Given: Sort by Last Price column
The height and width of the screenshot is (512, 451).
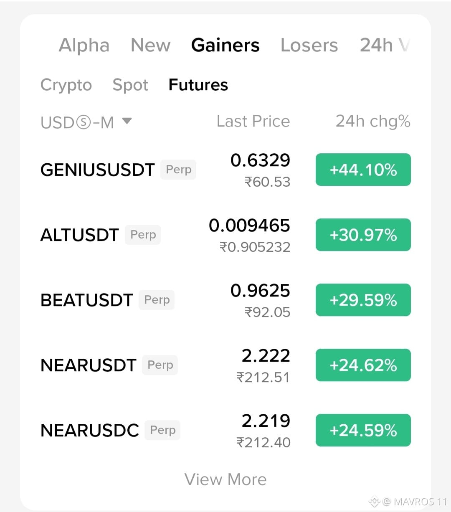Looking at the screenshot, I should 253,121.
